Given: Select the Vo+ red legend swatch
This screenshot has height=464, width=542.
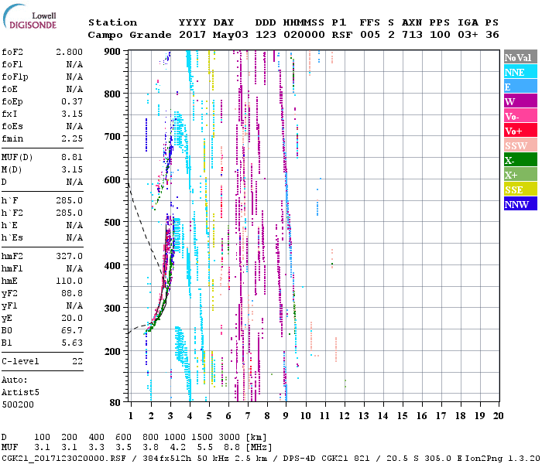Looking at the screenshot, I should pos(520,131).
